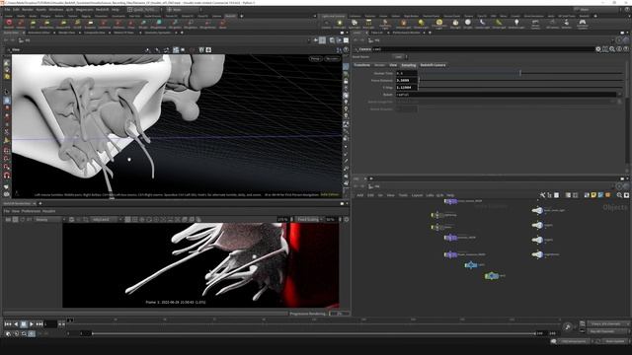Click the Ambient Light bulb shelf tool
632x355 pixels.
coord(516,24)
